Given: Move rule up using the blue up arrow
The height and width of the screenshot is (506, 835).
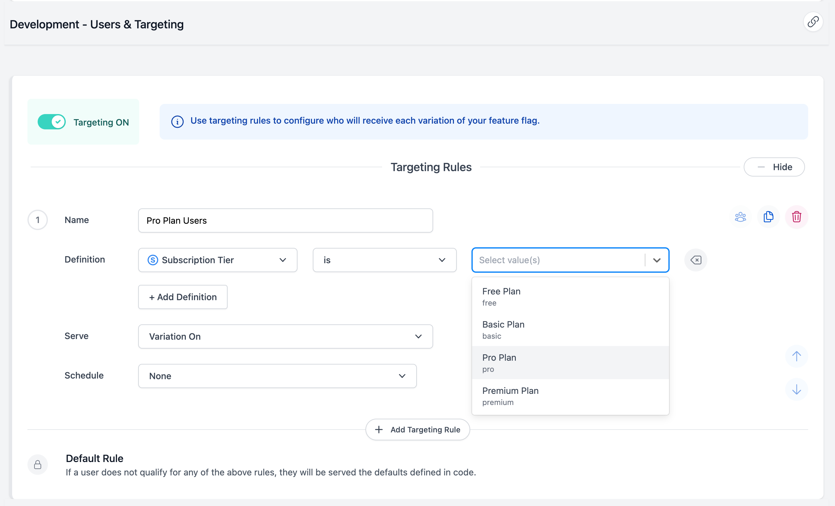Looking at the screenshot, I should point(797,356).
